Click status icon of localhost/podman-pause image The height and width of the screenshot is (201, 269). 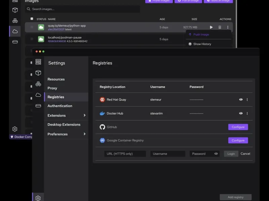click(41, 39)
